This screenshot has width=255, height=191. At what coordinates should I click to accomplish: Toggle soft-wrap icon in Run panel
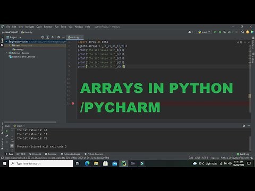coord(12,141)
